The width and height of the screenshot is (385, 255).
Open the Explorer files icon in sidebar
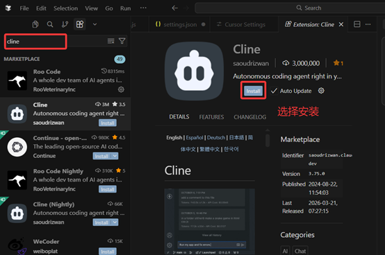coord(35,24)
